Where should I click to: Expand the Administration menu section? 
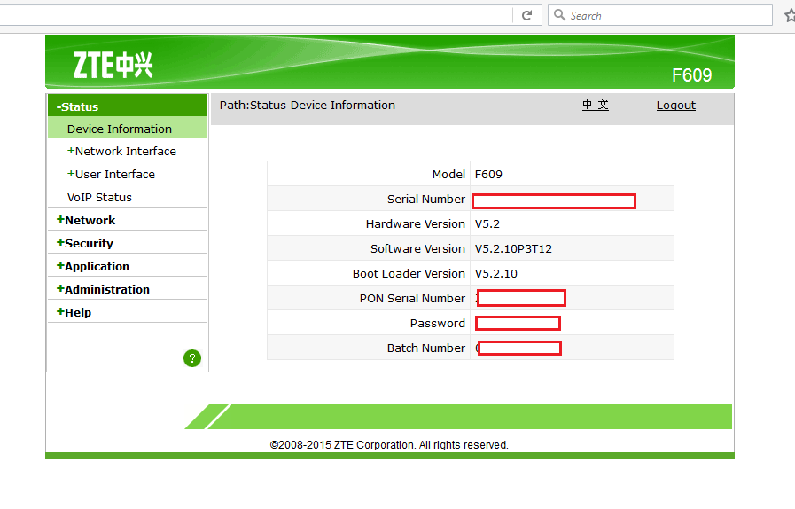[x=103, y=289]
